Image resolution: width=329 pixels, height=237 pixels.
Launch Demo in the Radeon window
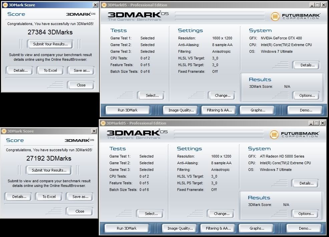click(x=305, y=228)
